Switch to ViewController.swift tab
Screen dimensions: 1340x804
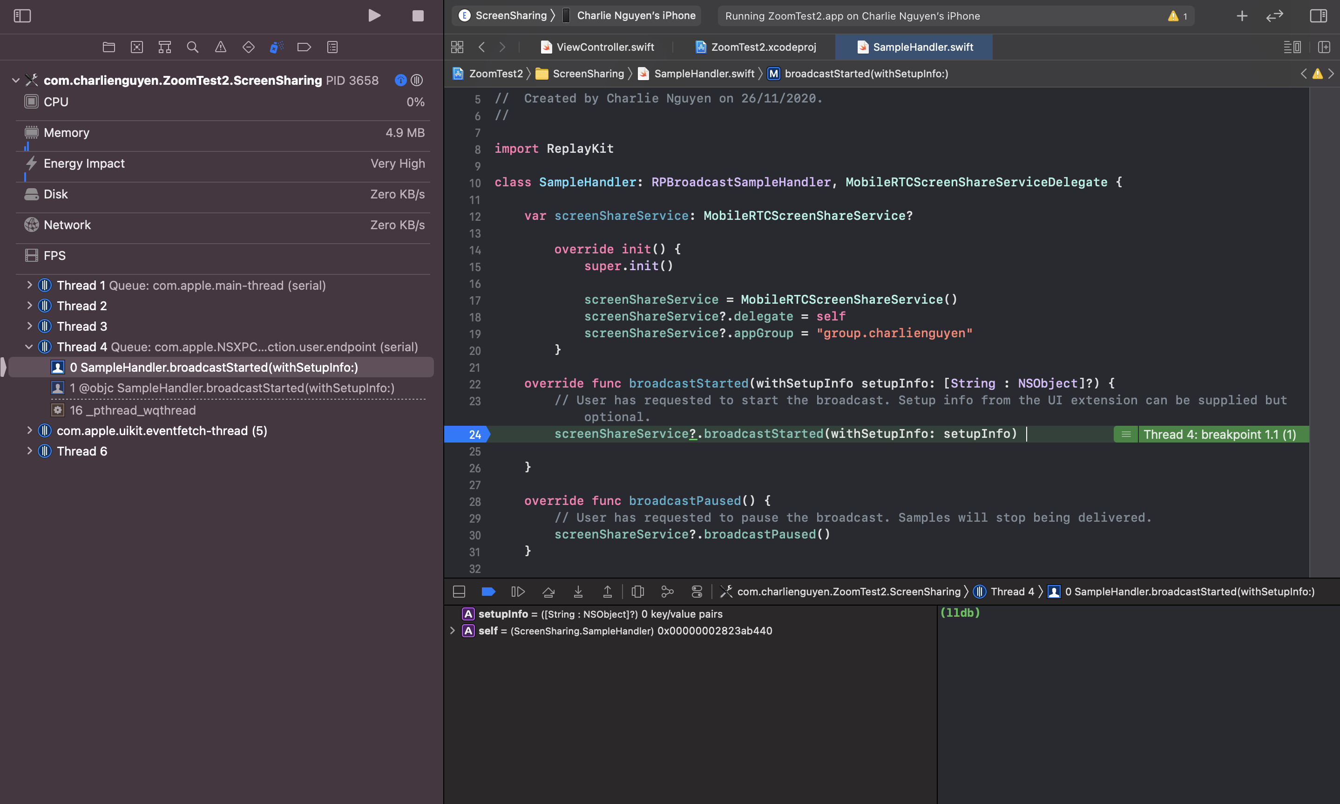604,47
